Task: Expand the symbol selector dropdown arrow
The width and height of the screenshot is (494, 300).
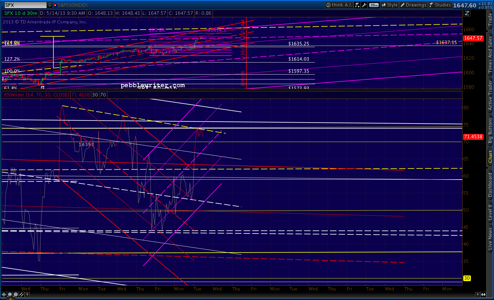Action: tap(50, 5)
